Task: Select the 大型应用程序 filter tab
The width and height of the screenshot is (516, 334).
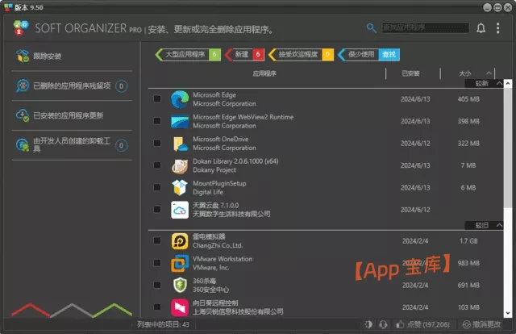Action: coord(188,54)
